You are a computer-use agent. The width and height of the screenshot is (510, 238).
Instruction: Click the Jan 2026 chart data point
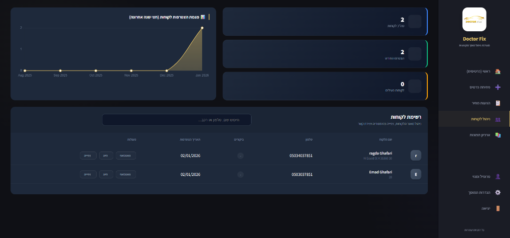202,28
